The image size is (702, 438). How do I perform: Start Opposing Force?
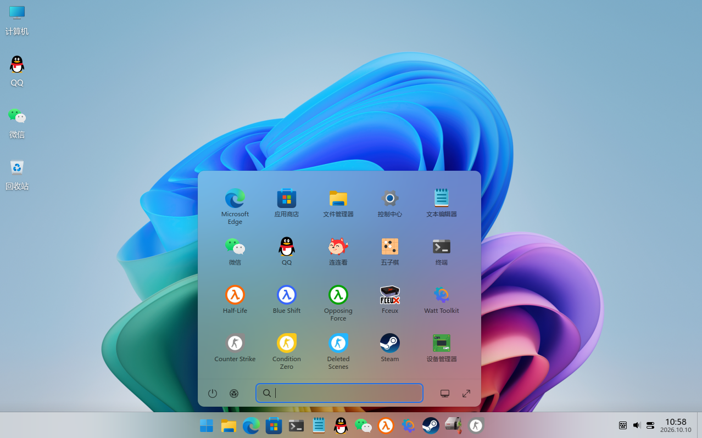coord(338,303)
